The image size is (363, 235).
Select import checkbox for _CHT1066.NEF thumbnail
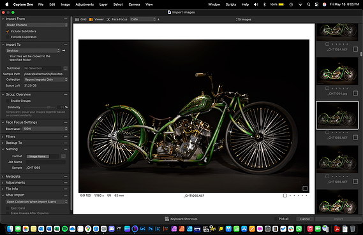point(355,182)
